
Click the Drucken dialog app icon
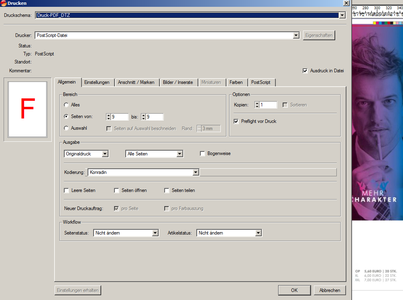(x=4, y=3)
